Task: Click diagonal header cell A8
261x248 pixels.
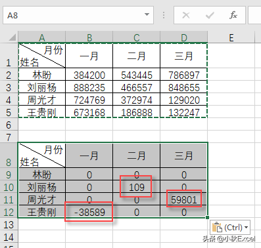Action: pos(42,155)
